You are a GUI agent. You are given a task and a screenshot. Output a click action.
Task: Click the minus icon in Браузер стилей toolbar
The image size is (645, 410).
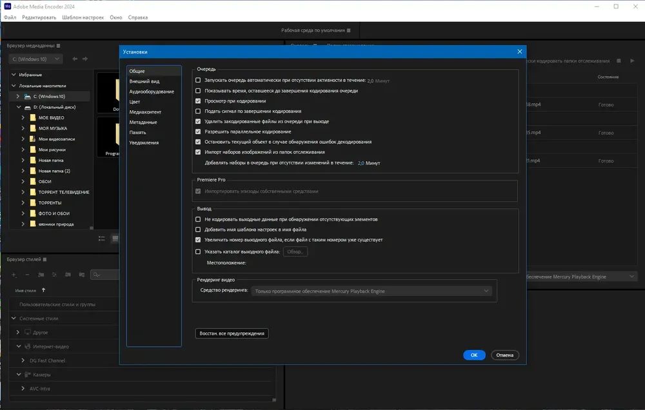pos(27,275)
